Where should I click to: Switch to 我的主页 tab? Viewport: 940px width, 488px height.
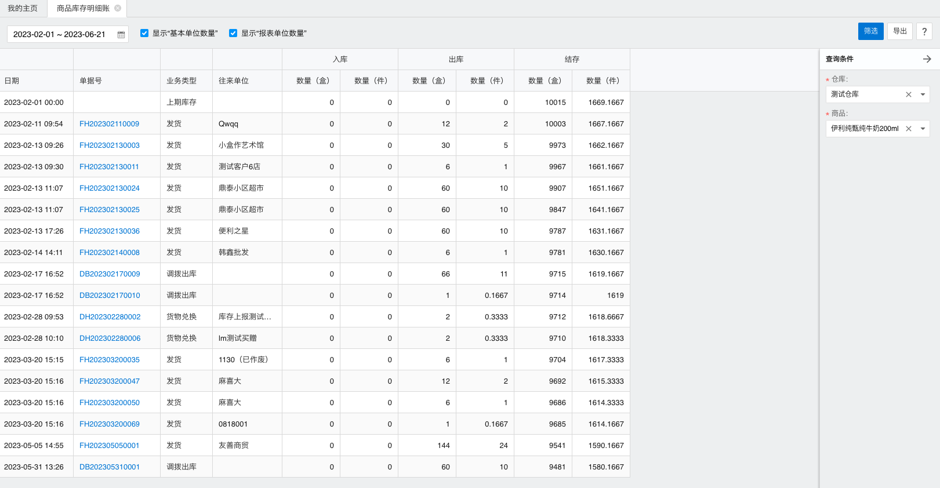[x=23, y=8]
